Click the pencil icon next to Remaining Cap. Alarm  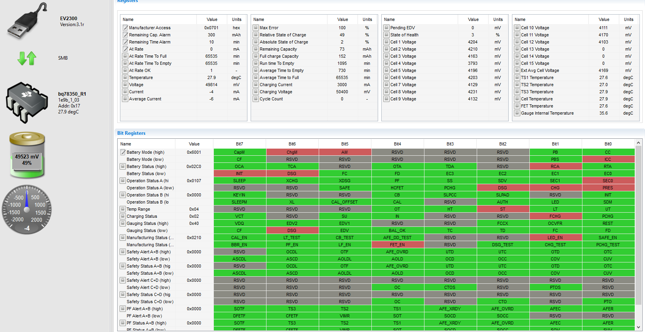125,35
